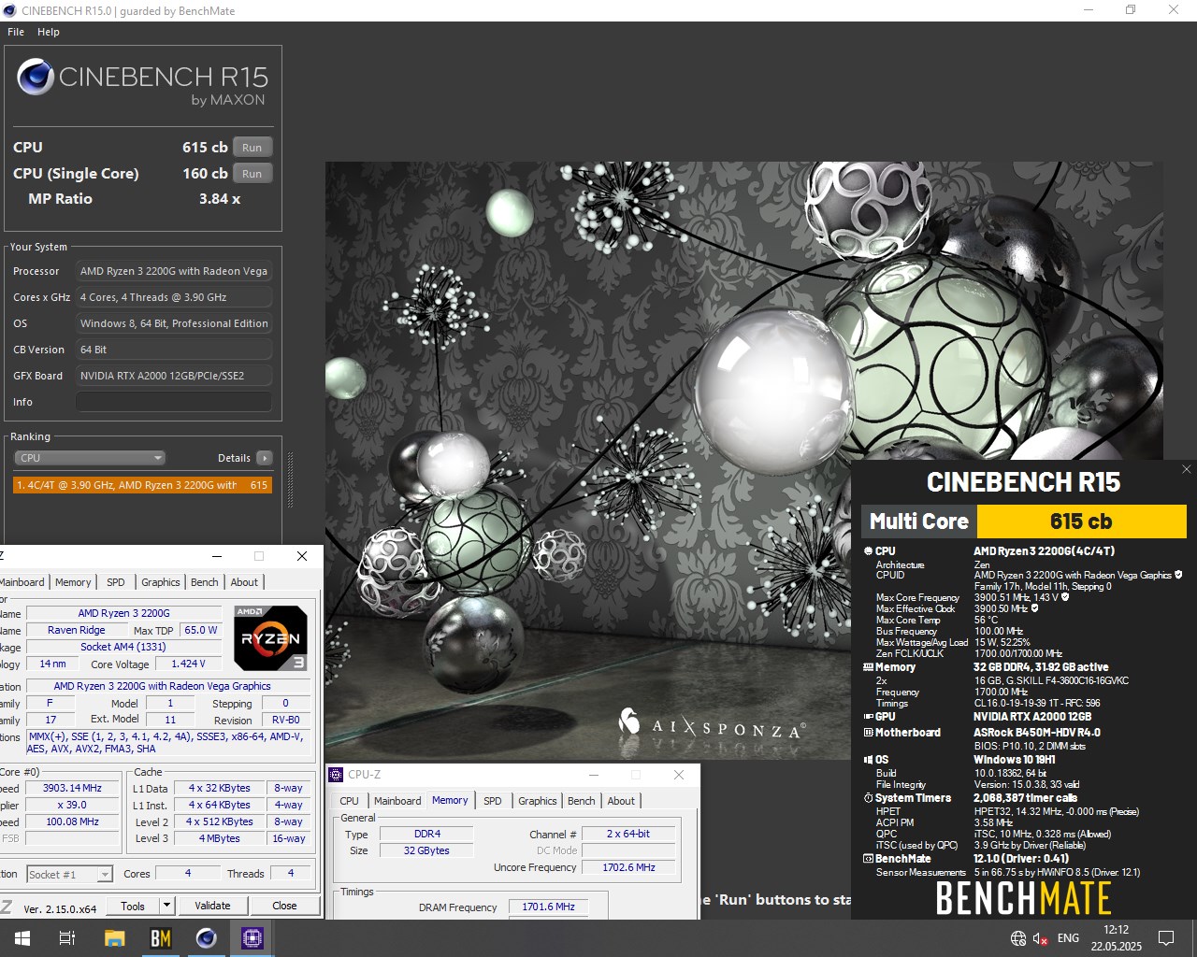1197x957 pixels.
Task: Open the Windows Start menu
Action: coord(22,938)
